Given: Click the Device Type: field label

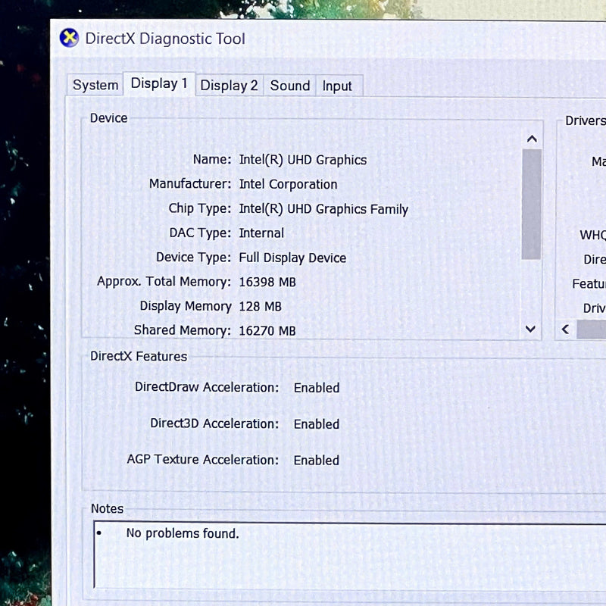Looking at the screenshot, I should coord(194,257).
